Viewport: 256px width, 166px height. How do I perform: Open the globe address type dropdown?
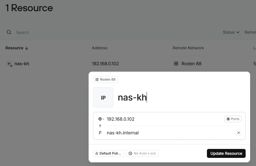pyautogui.click(x=101, y=119)
